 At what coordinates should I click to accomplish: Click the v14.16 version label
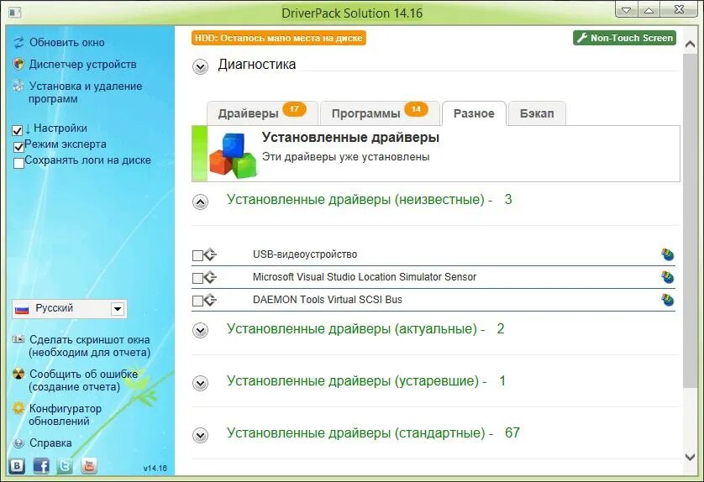click(155, 468)
